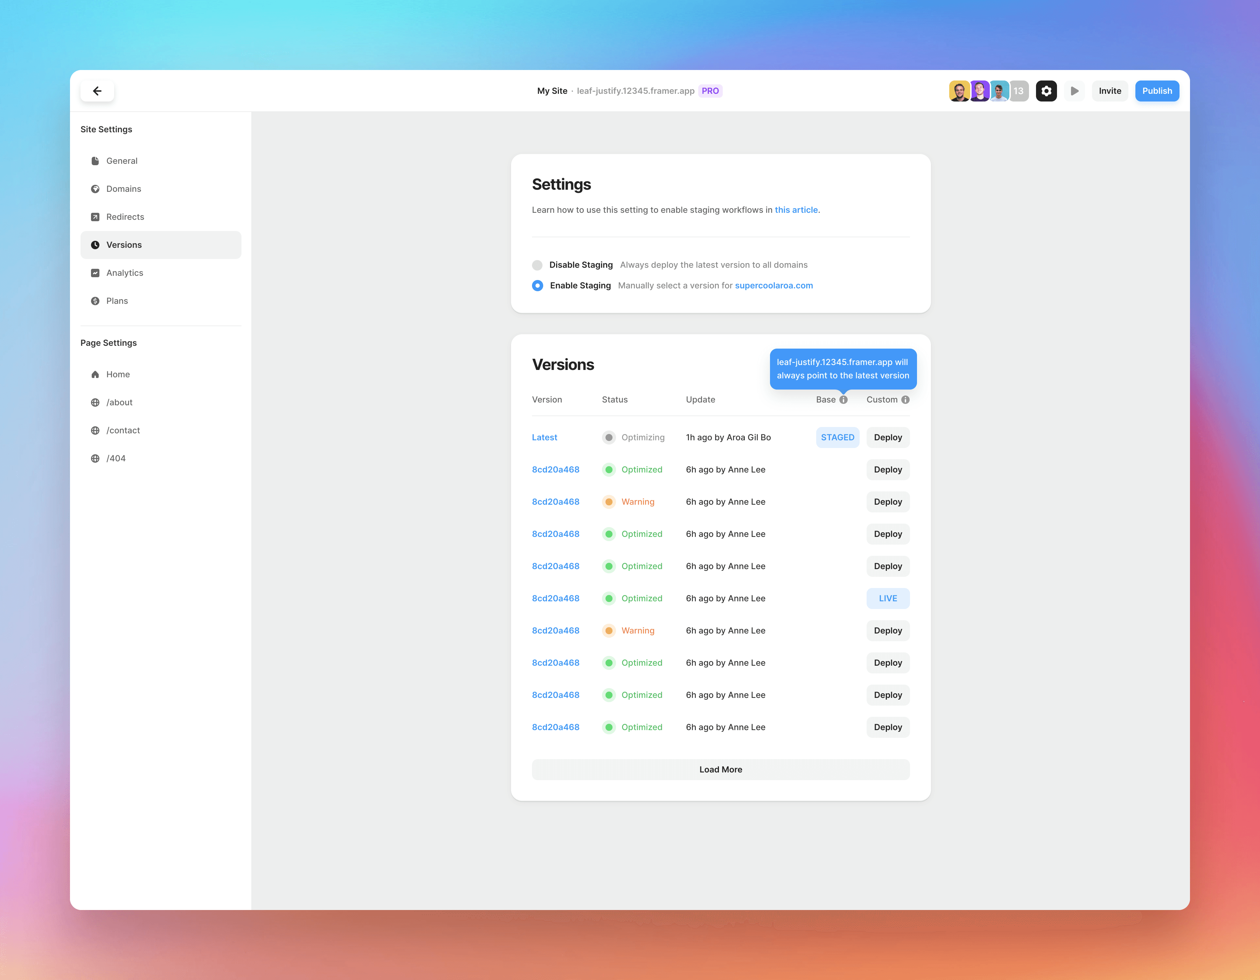Open Analytics settings from the sidebar
Image resolution: width=1260 pixels, height=980 pixels.
125,273
